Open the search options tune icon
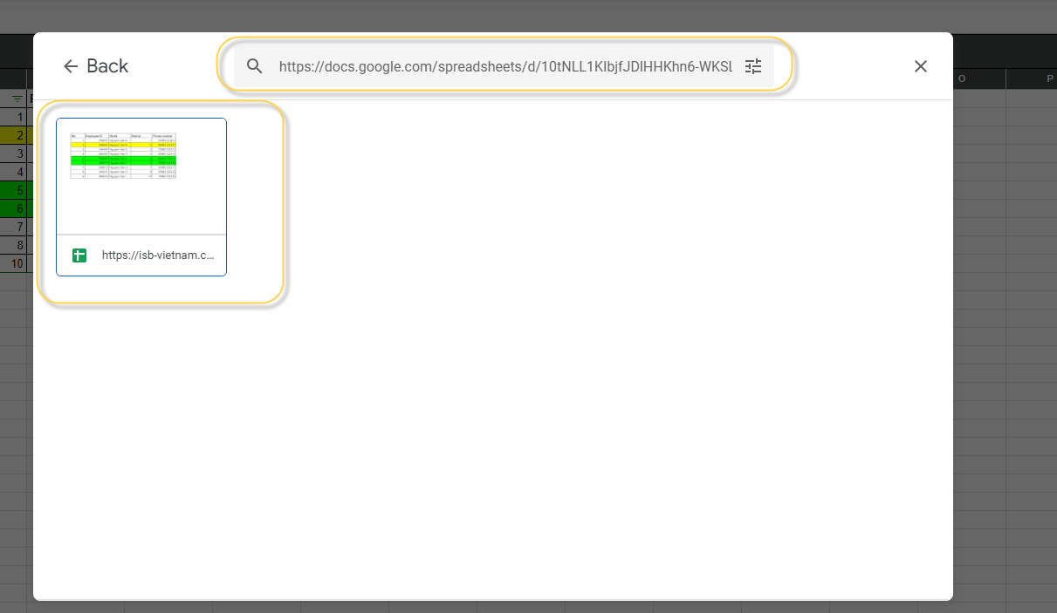 [753, 66]
